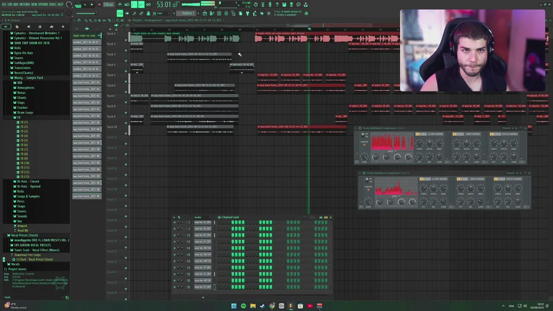Click LOW BAND THRES knob on upper compressor

coord(420,143)
